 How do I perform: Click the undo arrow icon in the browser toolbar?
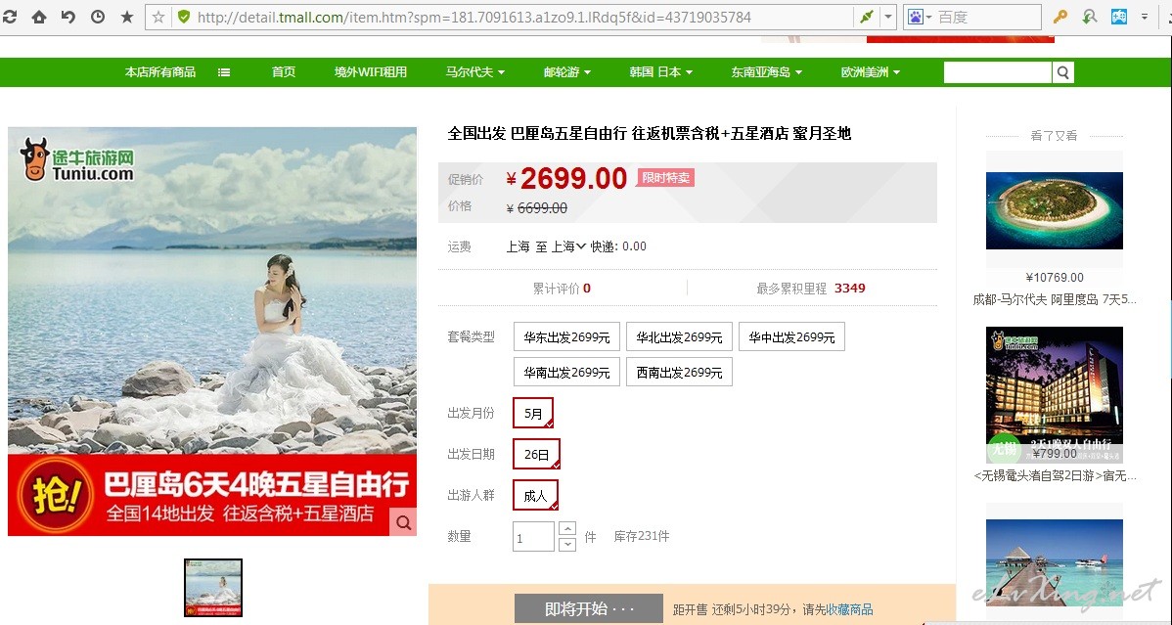68,17
